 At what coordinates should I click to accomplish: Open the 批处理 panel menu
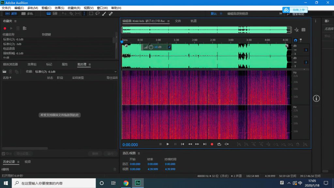[x=90, y=64]
